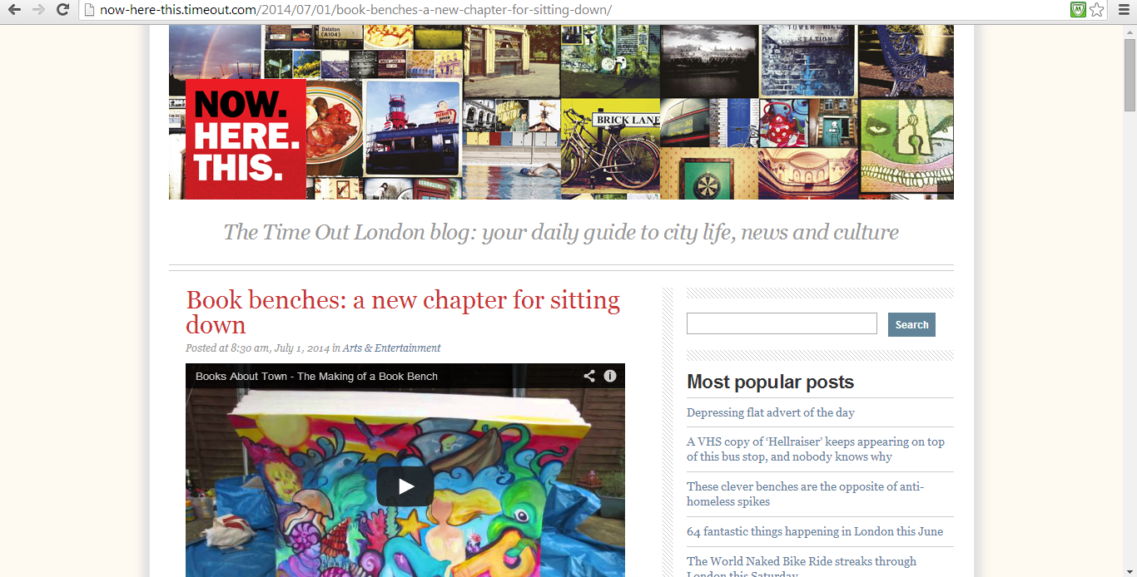The image size is (1137, 577).
Task: Play the Book Bench video
Action: (405, 486)
